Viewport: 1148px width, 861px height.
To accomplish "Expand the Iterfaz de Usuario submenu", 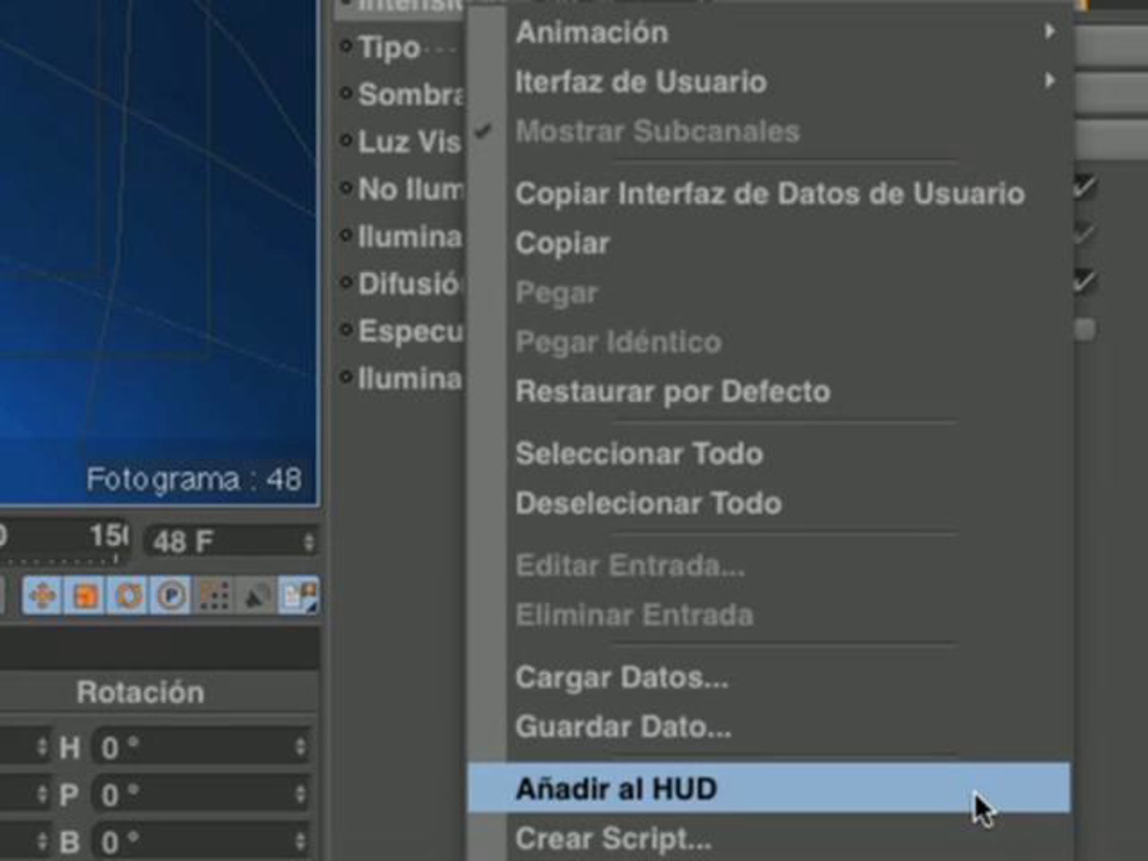I will tap(640, 82).
